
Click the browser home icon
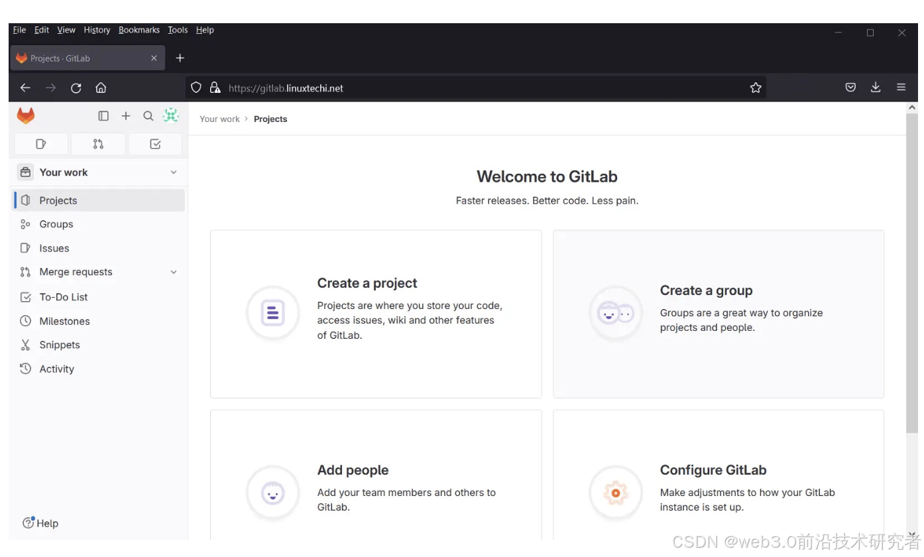(x=99, y=87)
